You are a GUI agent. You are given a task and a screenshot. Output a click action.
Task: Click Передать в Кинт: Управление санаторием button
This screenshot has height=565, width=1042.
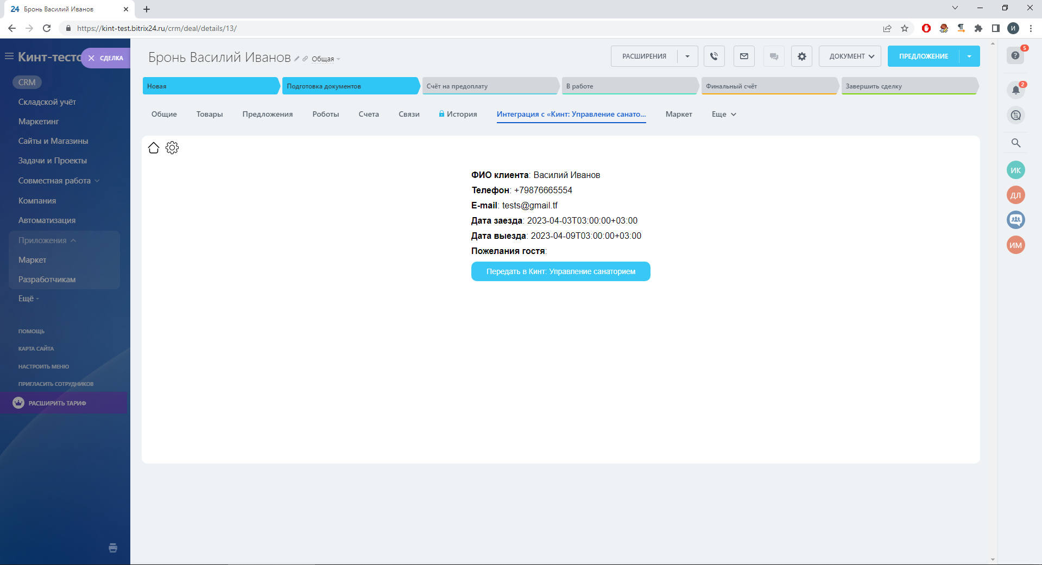click(560, 271)
